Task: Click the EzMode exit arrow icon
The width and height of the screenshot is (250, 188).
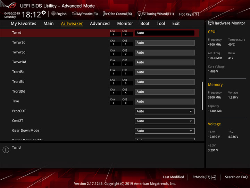Action: (214, 177)
